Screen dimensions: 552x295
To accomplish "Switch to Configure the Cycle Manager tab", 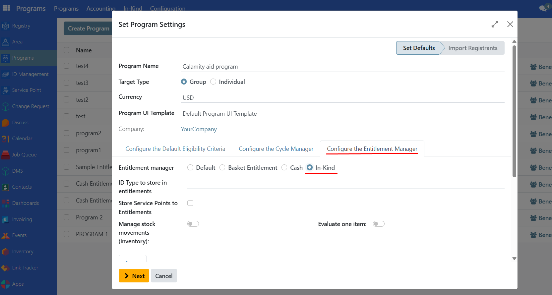I will coord(276,149).
